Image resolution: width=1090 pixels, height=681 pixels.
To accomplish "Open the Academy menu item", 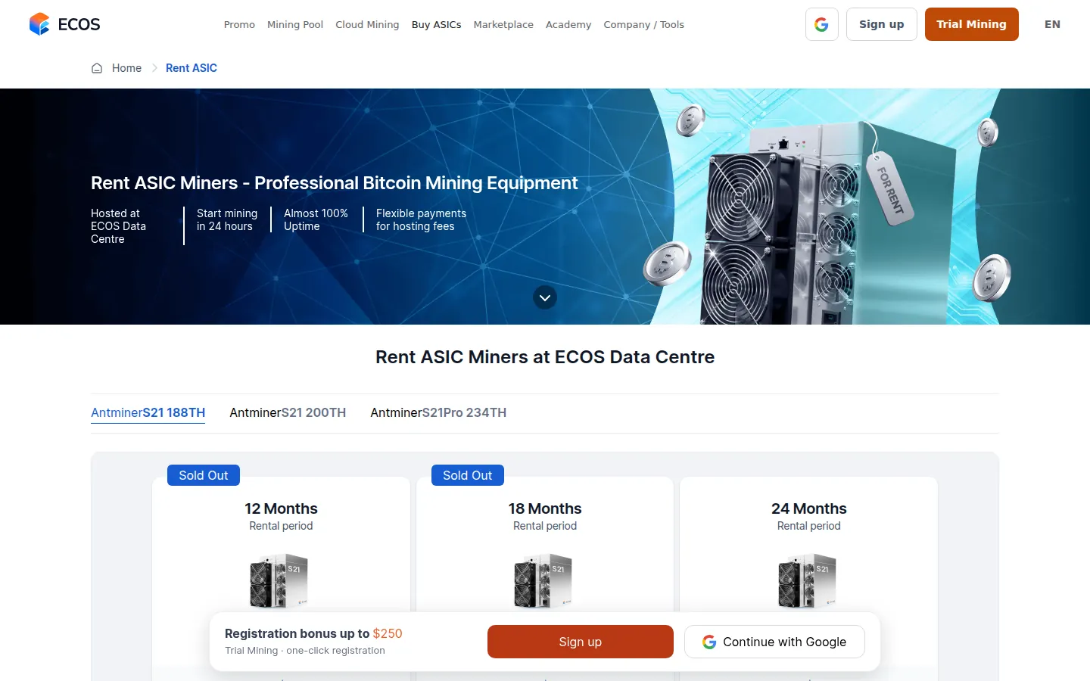I will [x=568, y=24].
